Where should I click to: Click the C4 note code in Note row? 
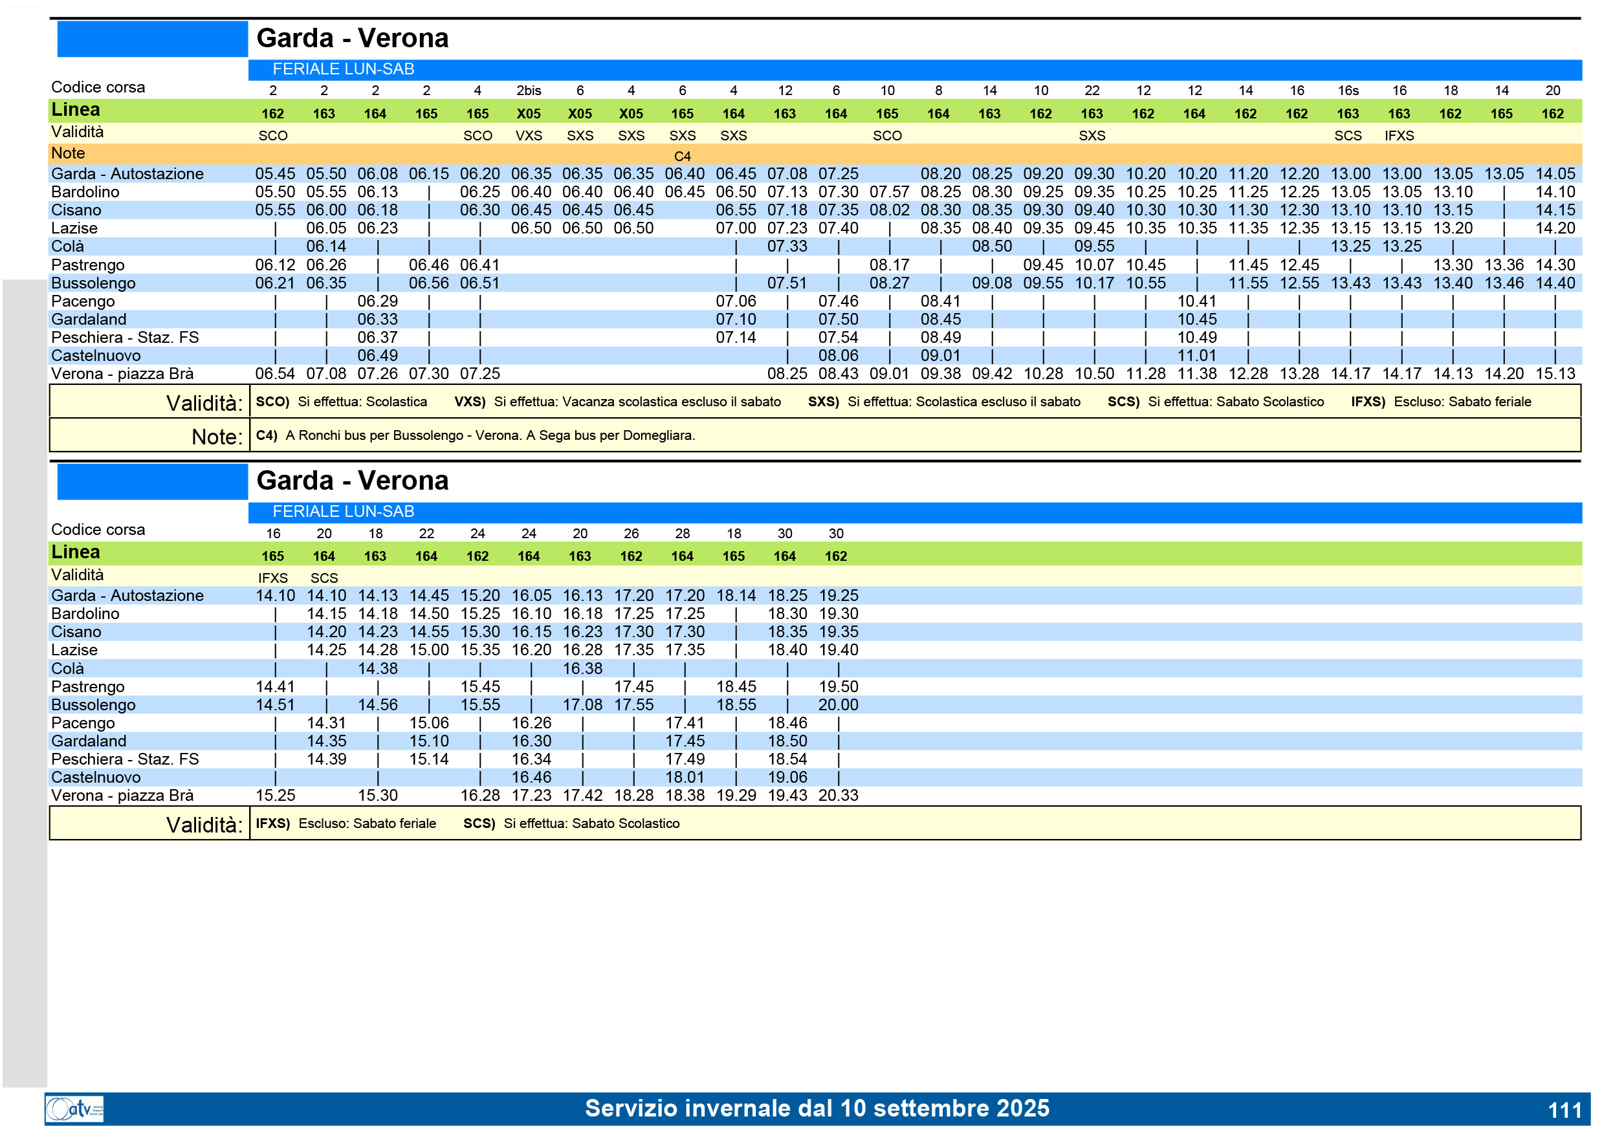click(682, 157)
